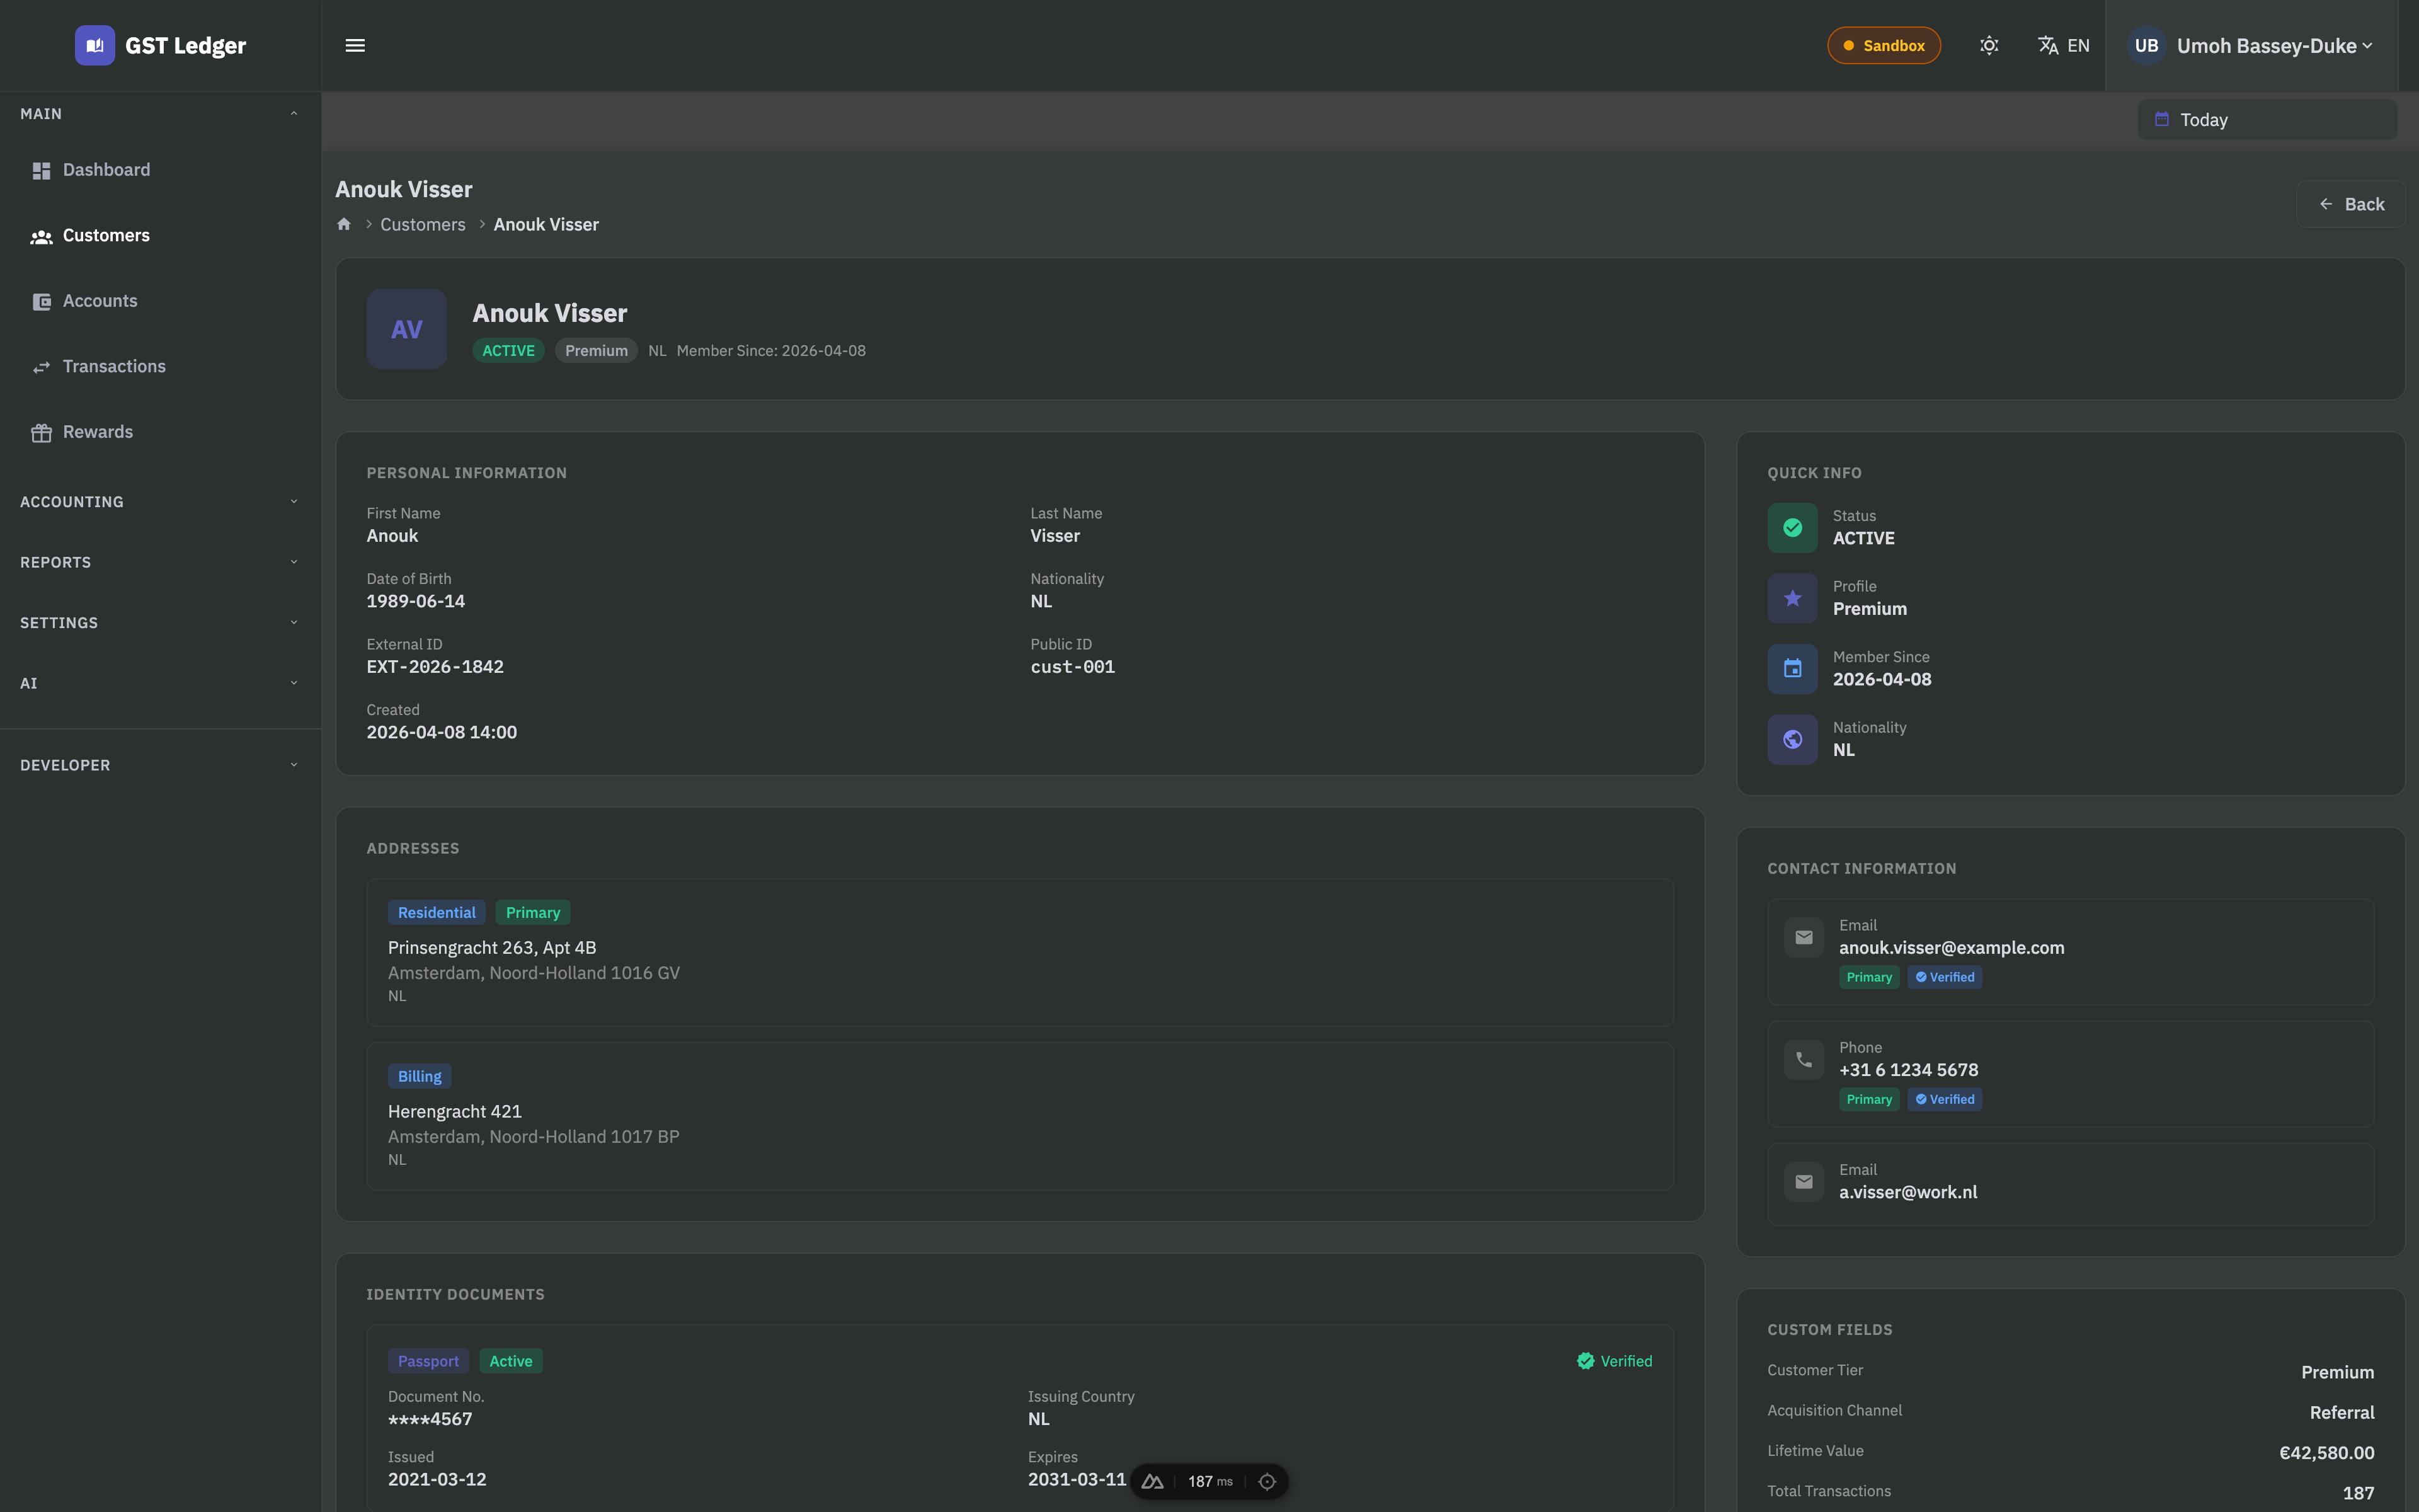Click the Sandbox environment badge

coord(1883,46)
